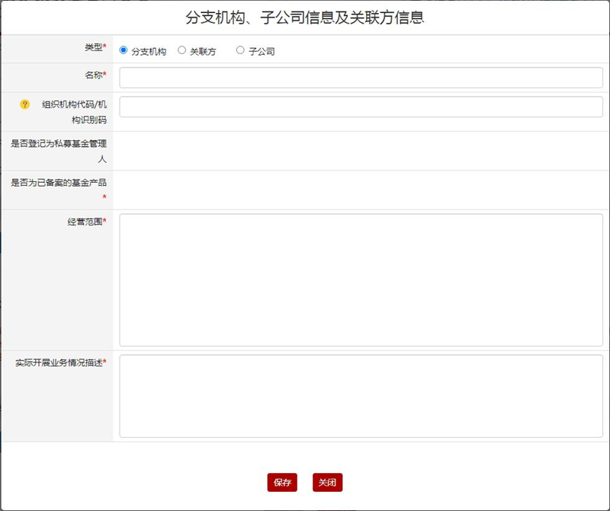Choose the 关联方 radio option
The width and height of the screenshot is (610, 511).
(181, 50)
